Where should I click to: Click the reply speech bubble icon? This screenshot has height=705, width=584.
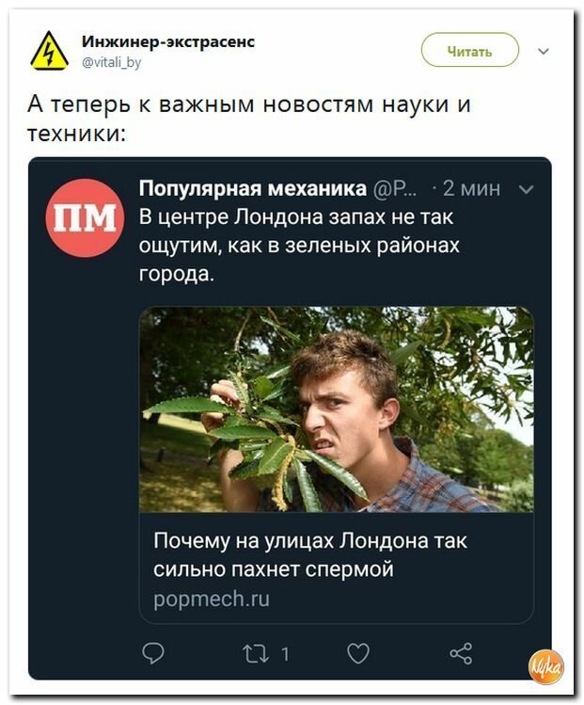pos(153,653)
